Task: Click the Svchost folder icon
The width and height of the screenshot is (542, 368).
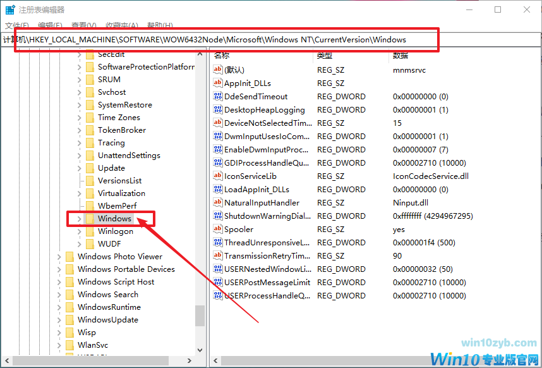Action: click(90, 92)
